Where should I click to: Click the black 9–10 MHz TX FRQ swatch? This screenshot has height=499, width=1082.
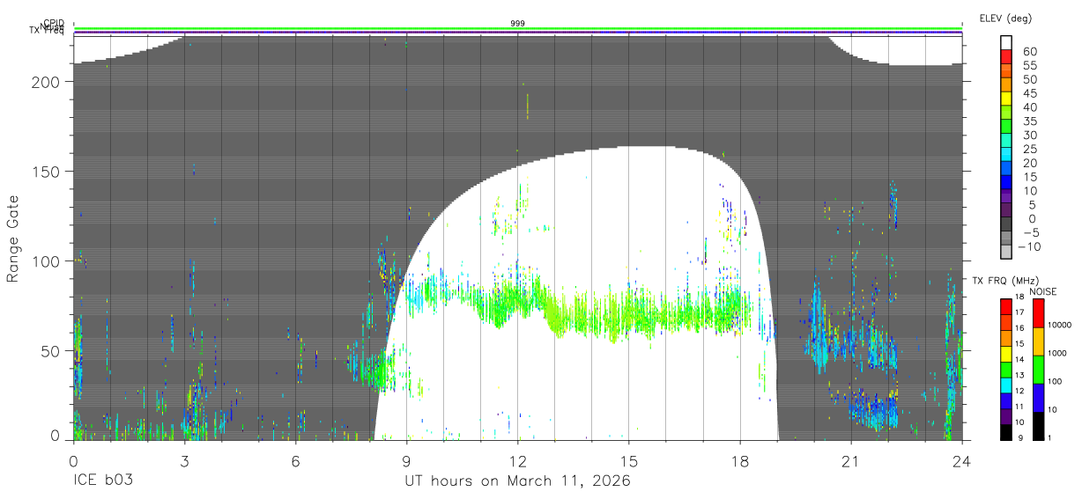pos(1006,431)
